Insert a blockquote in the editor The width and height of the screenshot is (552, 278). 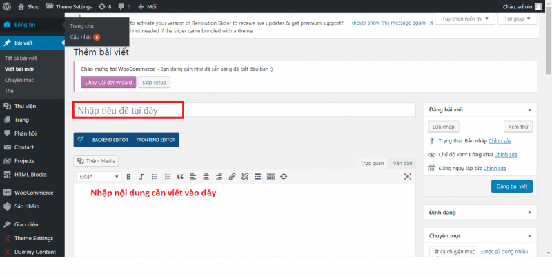pyautogui.click(x=180, y=177)
